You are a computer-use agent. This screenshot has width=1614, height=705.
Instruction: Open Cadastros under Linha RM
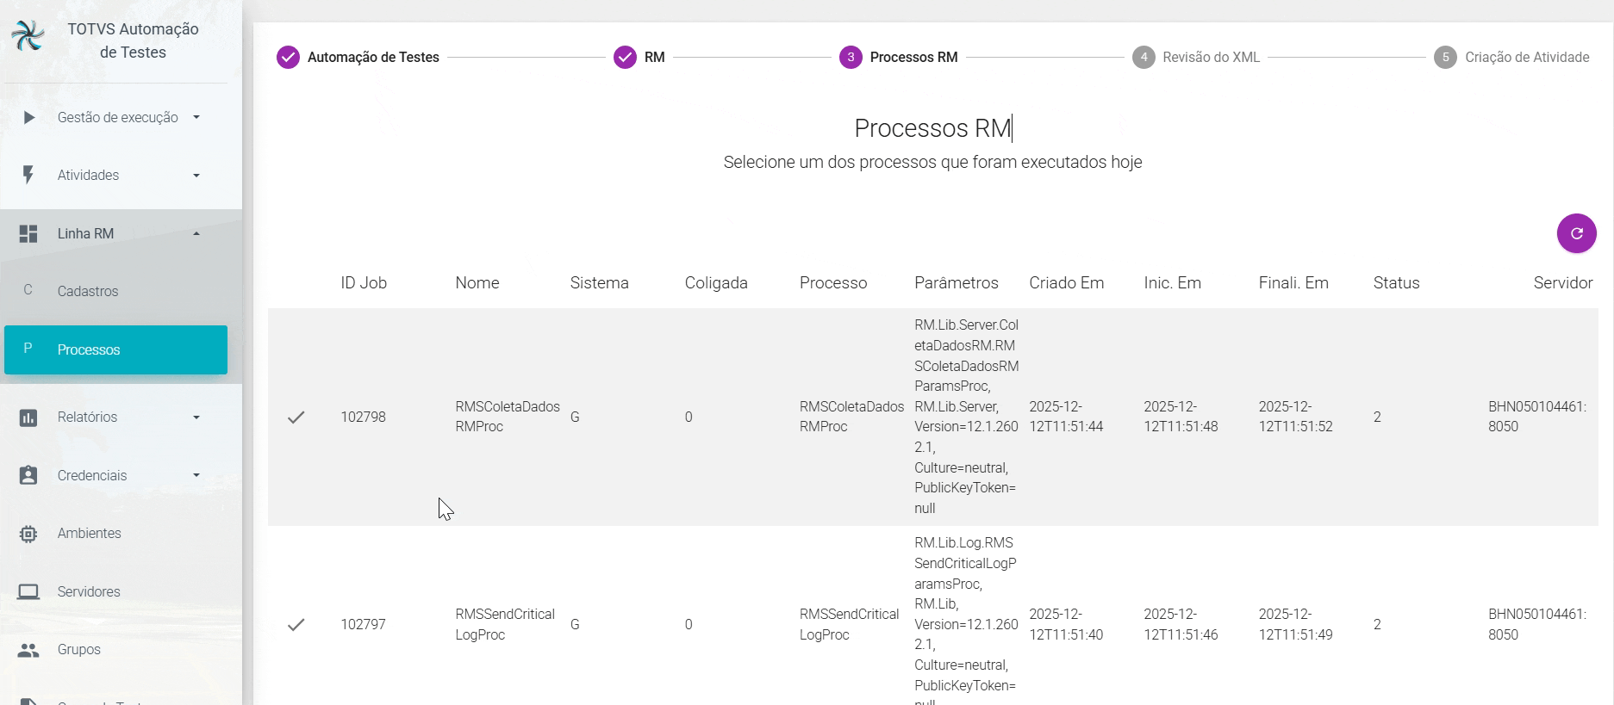[x=88, y=291]
